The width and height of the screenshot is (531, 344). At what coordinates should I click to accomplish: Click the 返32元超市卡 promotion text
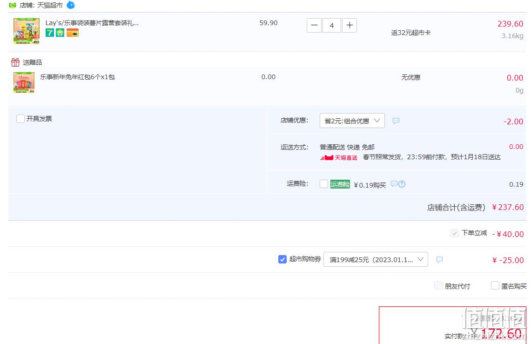coord(411,33)
